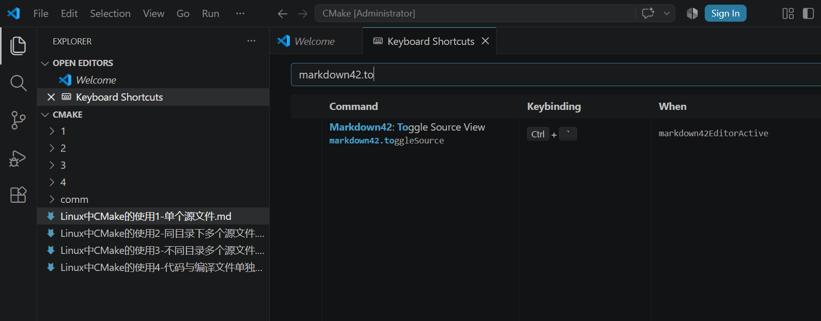The width and height of the screenshot is (821, 321).
Task: Sort by the When column header
Action: coord(672,106)
